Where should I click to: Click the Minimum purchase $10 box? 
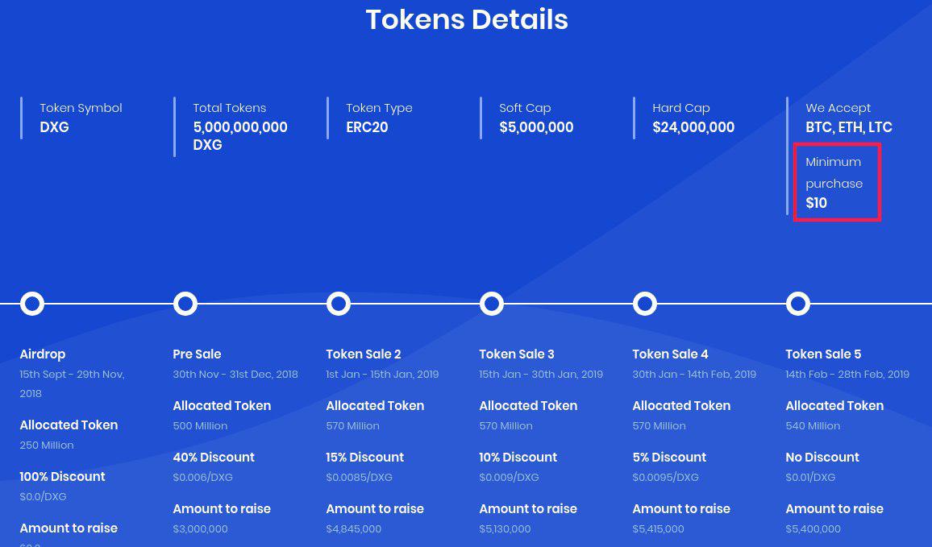[837, 182]
